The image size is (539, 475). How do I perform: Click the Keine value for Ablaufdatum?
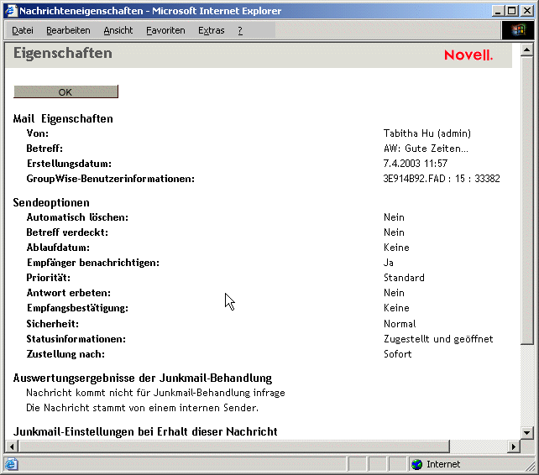396,248
